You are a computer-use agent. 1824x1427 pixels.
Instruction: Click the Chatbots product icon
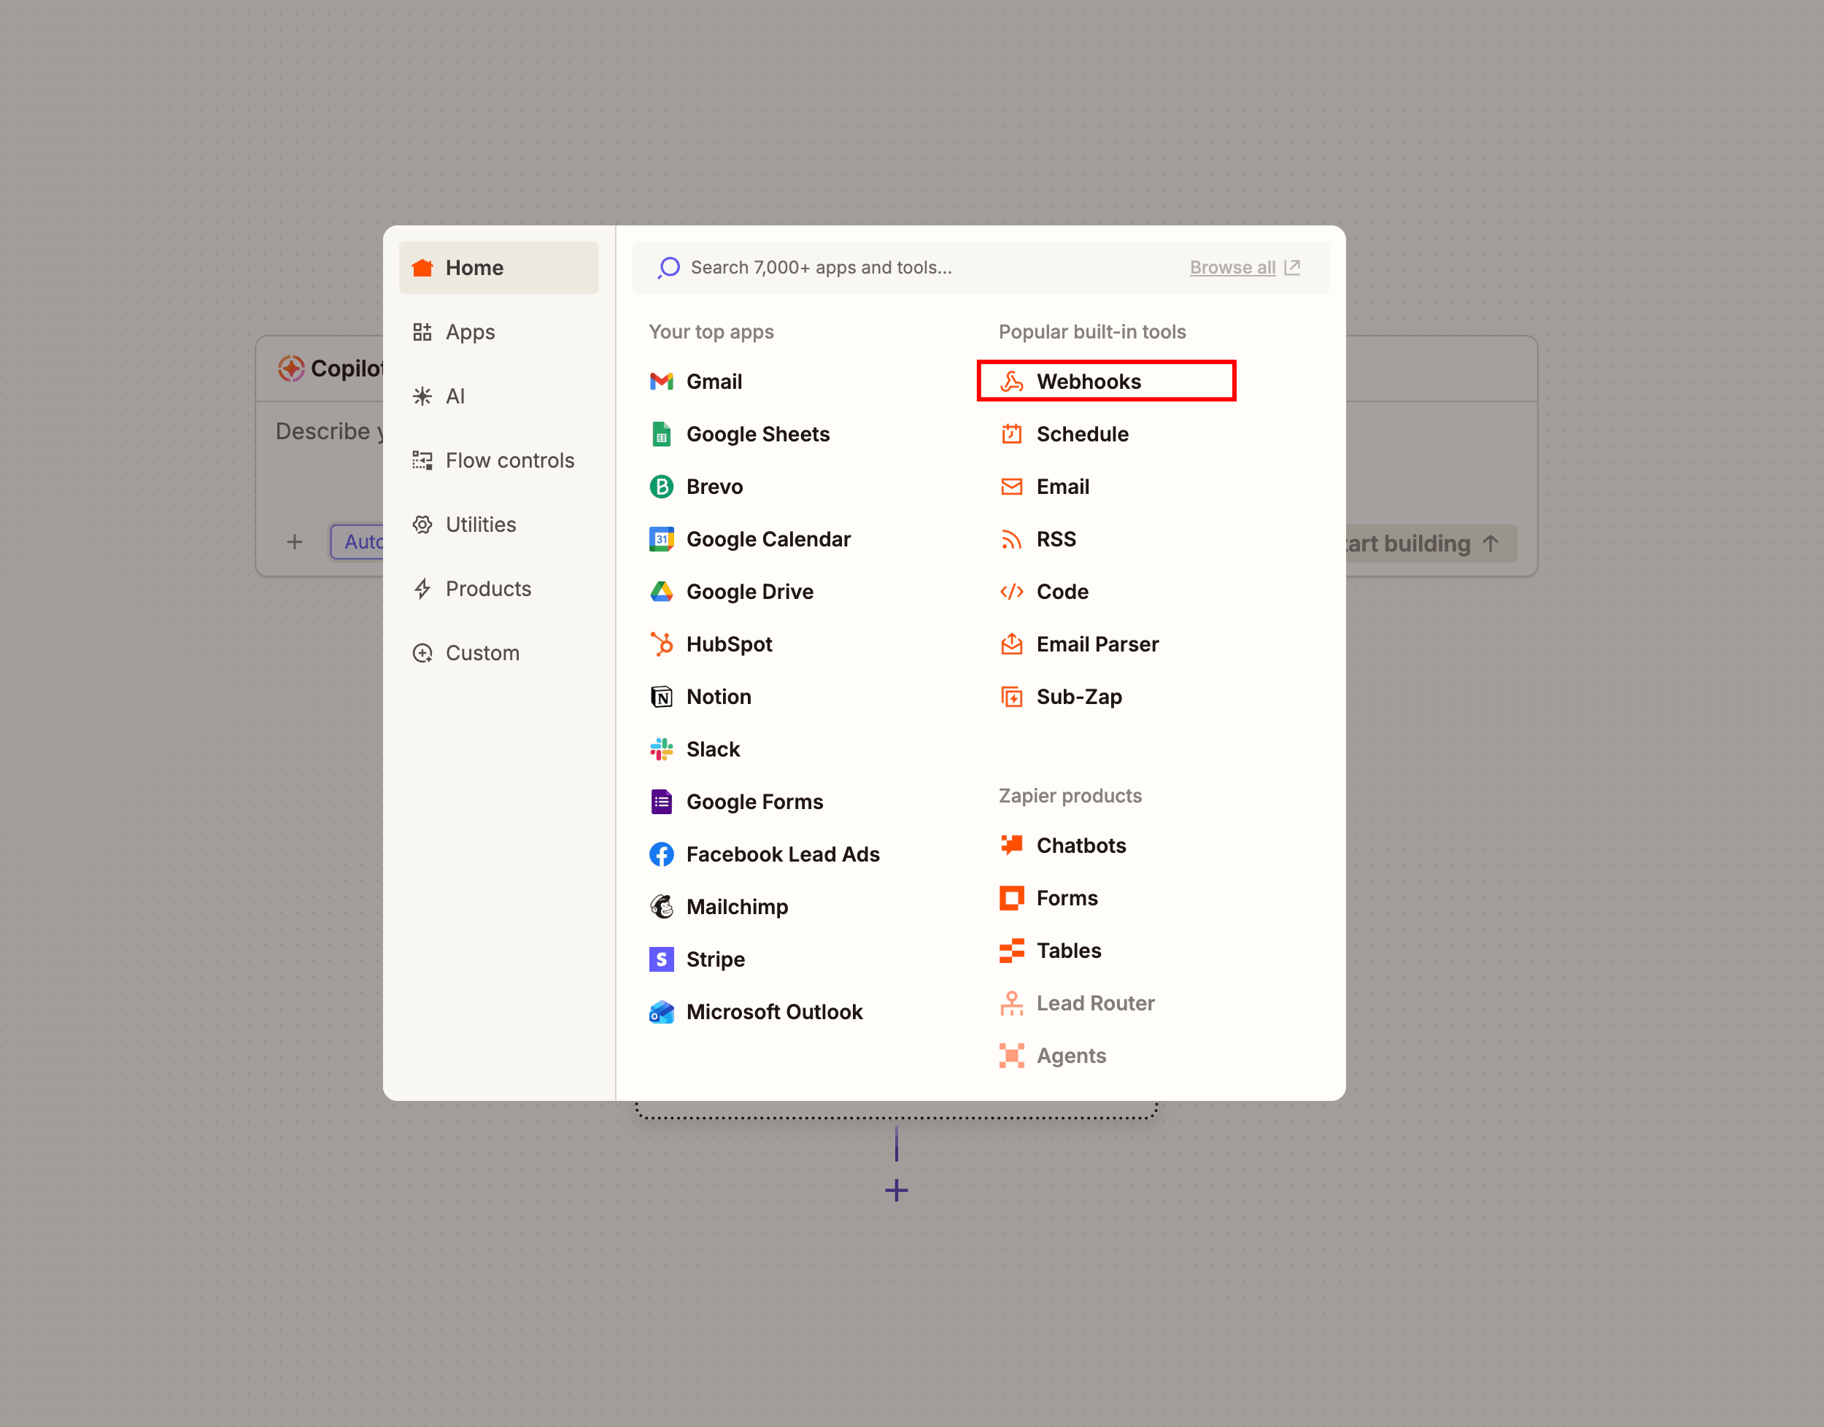(x=1011, y=846)
